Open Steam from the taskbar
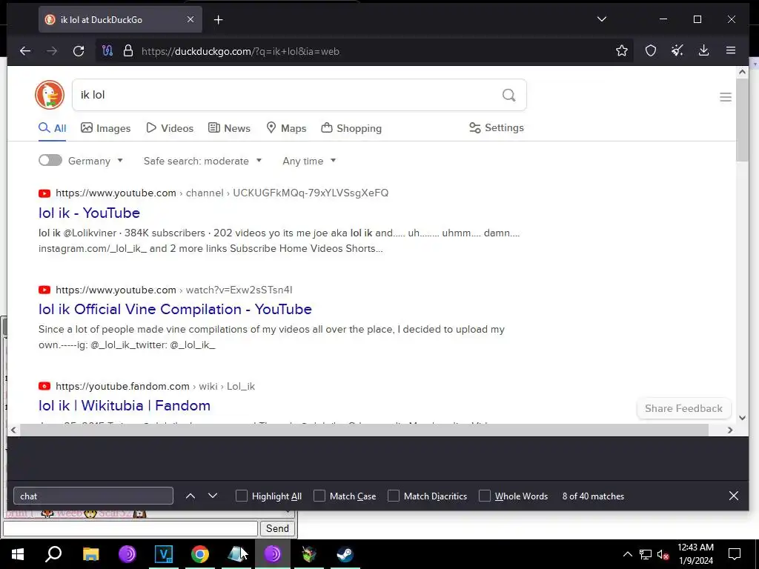Viewport: 759px width, 569px height. [x=345, y=554]
